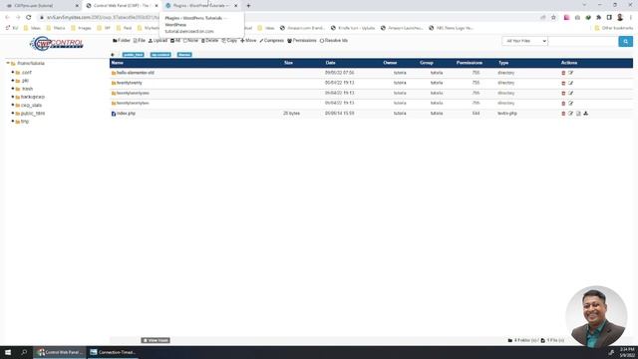
Task: Go to wp-content in the breadcrumb path
Action: [x=160, y=55]
